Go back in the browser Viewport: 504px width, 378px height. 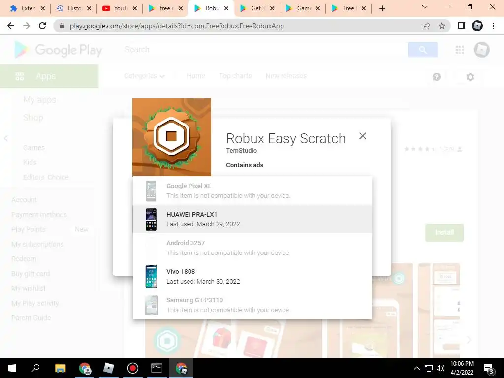11,26
